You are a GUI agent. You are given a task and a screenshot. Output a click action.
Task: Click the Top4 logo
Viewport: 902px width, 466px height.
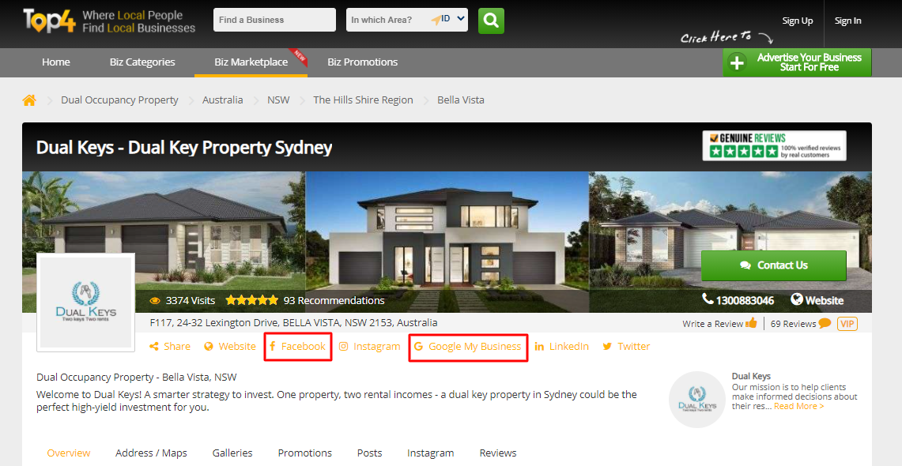(49, 21)
